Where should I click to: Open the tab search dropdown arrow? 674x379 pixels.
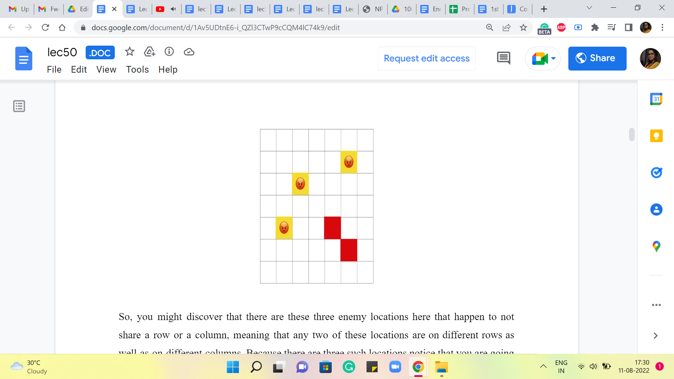[589, 8]
